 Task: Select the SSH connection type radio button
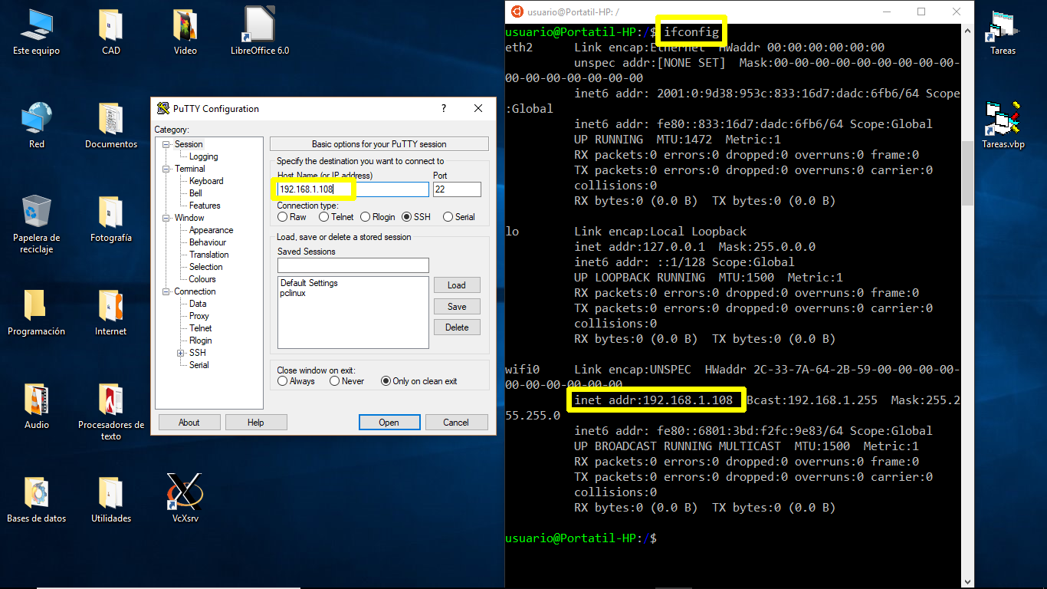407,217
